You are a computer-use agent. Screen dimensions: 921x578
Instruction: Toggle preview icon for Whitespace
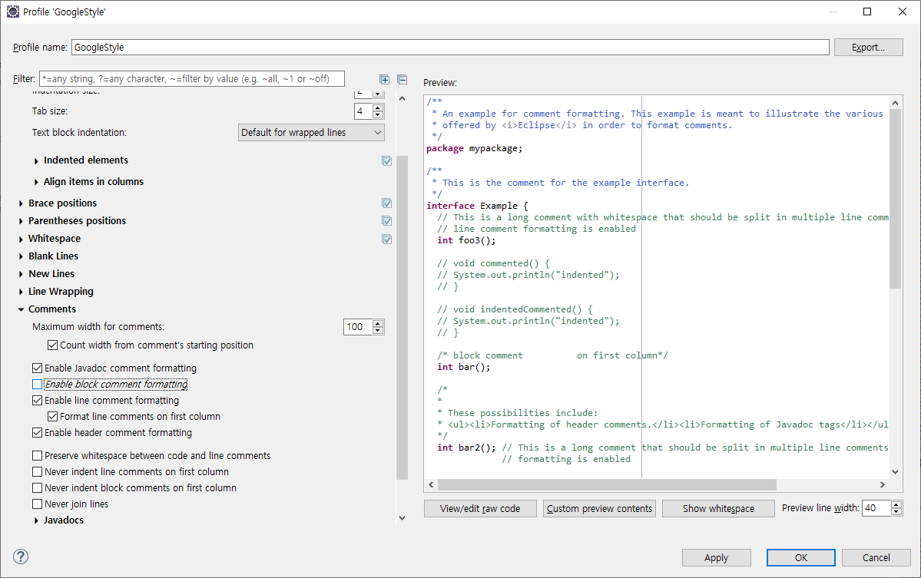[386, 239]
